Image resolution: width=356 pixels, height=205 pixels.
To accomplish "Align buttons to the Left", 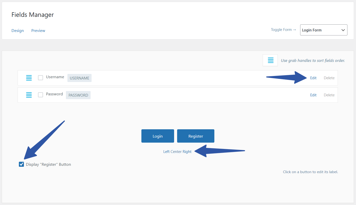I will click(166, 151).
